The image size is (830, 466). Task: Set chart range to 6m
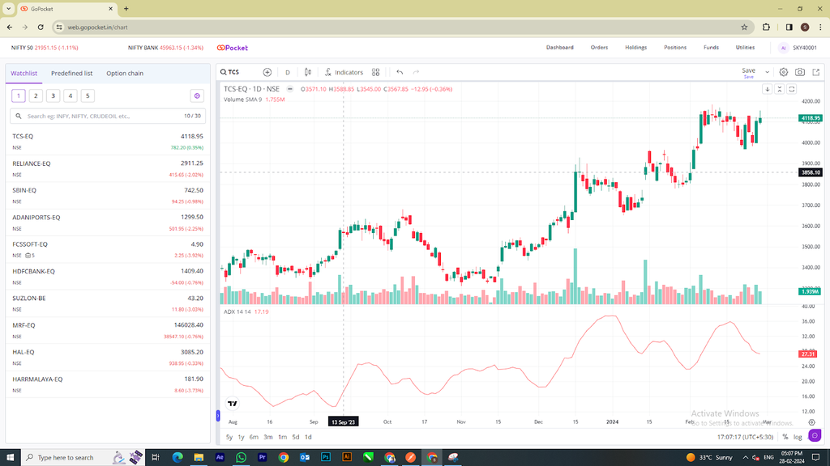point(254,437)
